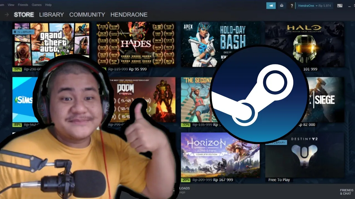355x199 pixels.
Task: Open the Apex Holo-Day Bash tile
Action: tap(220, 44)
